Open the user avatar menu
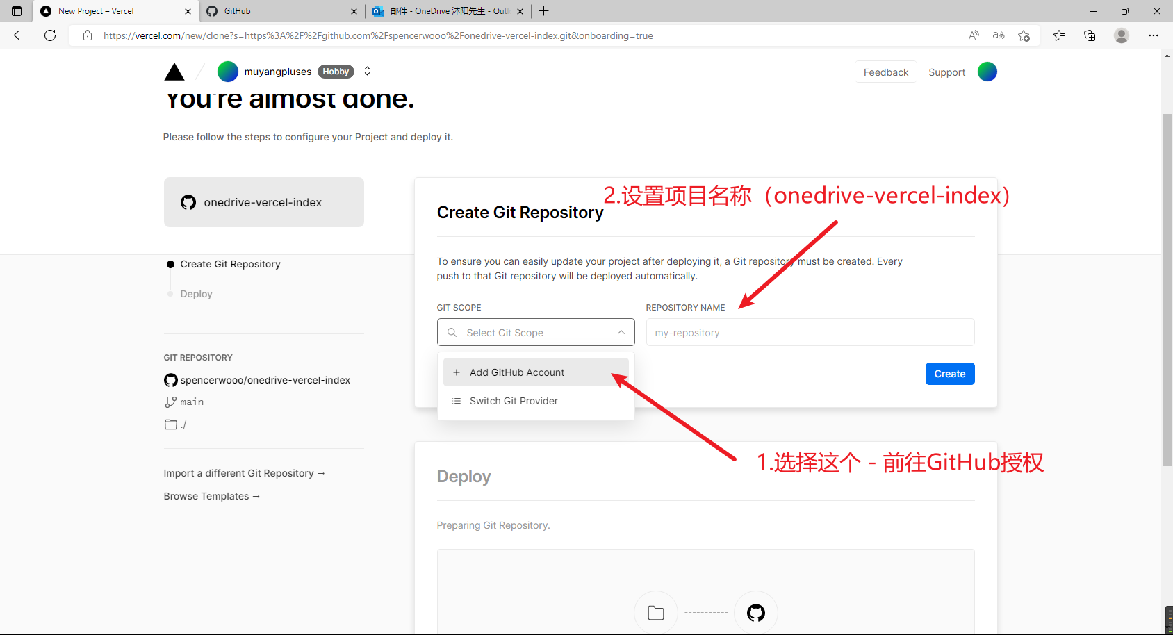The image size is (1173, 635). (987, 72)
